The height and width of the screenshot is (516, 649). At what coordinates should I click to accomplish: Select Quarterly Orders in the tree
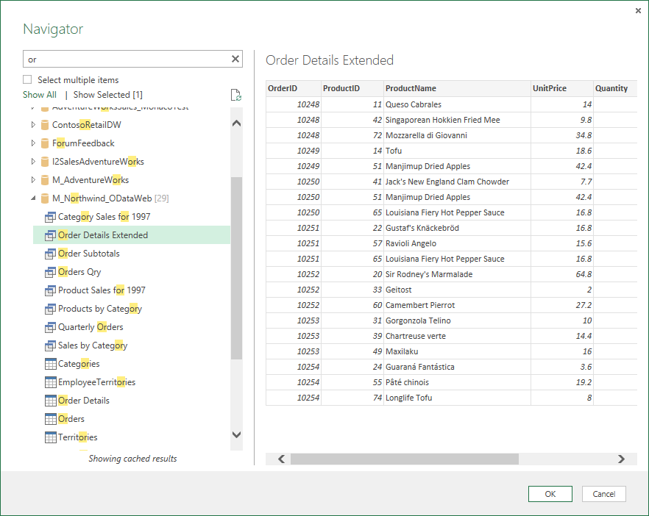(x=91, y=327)
